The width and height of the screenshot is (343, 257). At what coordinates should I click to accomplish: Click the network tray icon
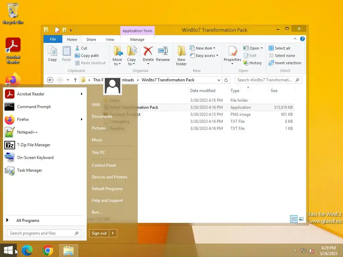tap(303, 251)
